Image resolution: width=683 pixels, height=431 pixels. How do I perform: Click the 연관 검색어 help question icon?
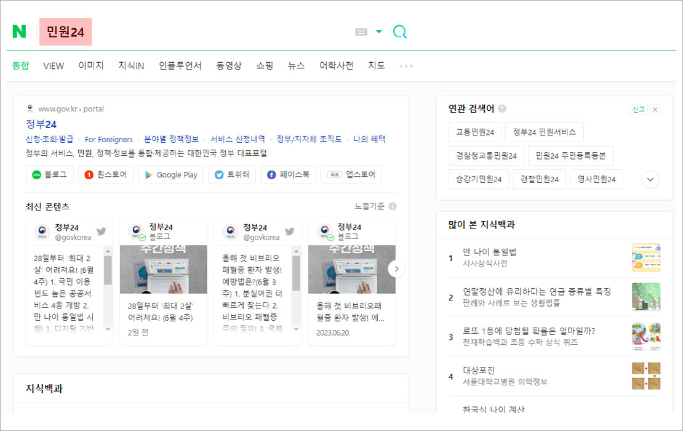click(502, 108)
